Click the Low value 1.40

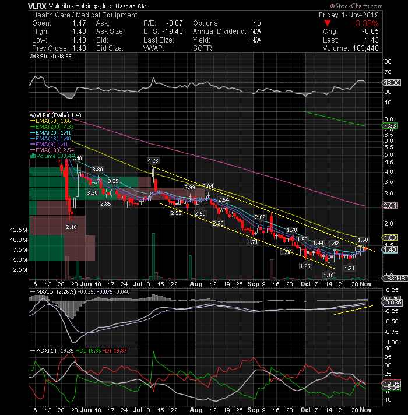[x=79, y=40]
